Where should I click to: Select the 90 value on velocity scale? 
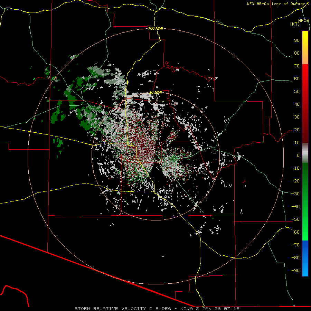coord(297,40)
